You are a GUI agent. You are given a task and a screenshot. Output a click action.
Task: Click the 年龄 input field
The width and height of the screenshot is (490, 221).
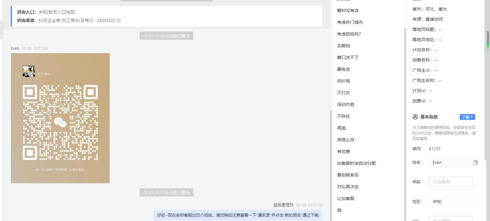[450, 182]
